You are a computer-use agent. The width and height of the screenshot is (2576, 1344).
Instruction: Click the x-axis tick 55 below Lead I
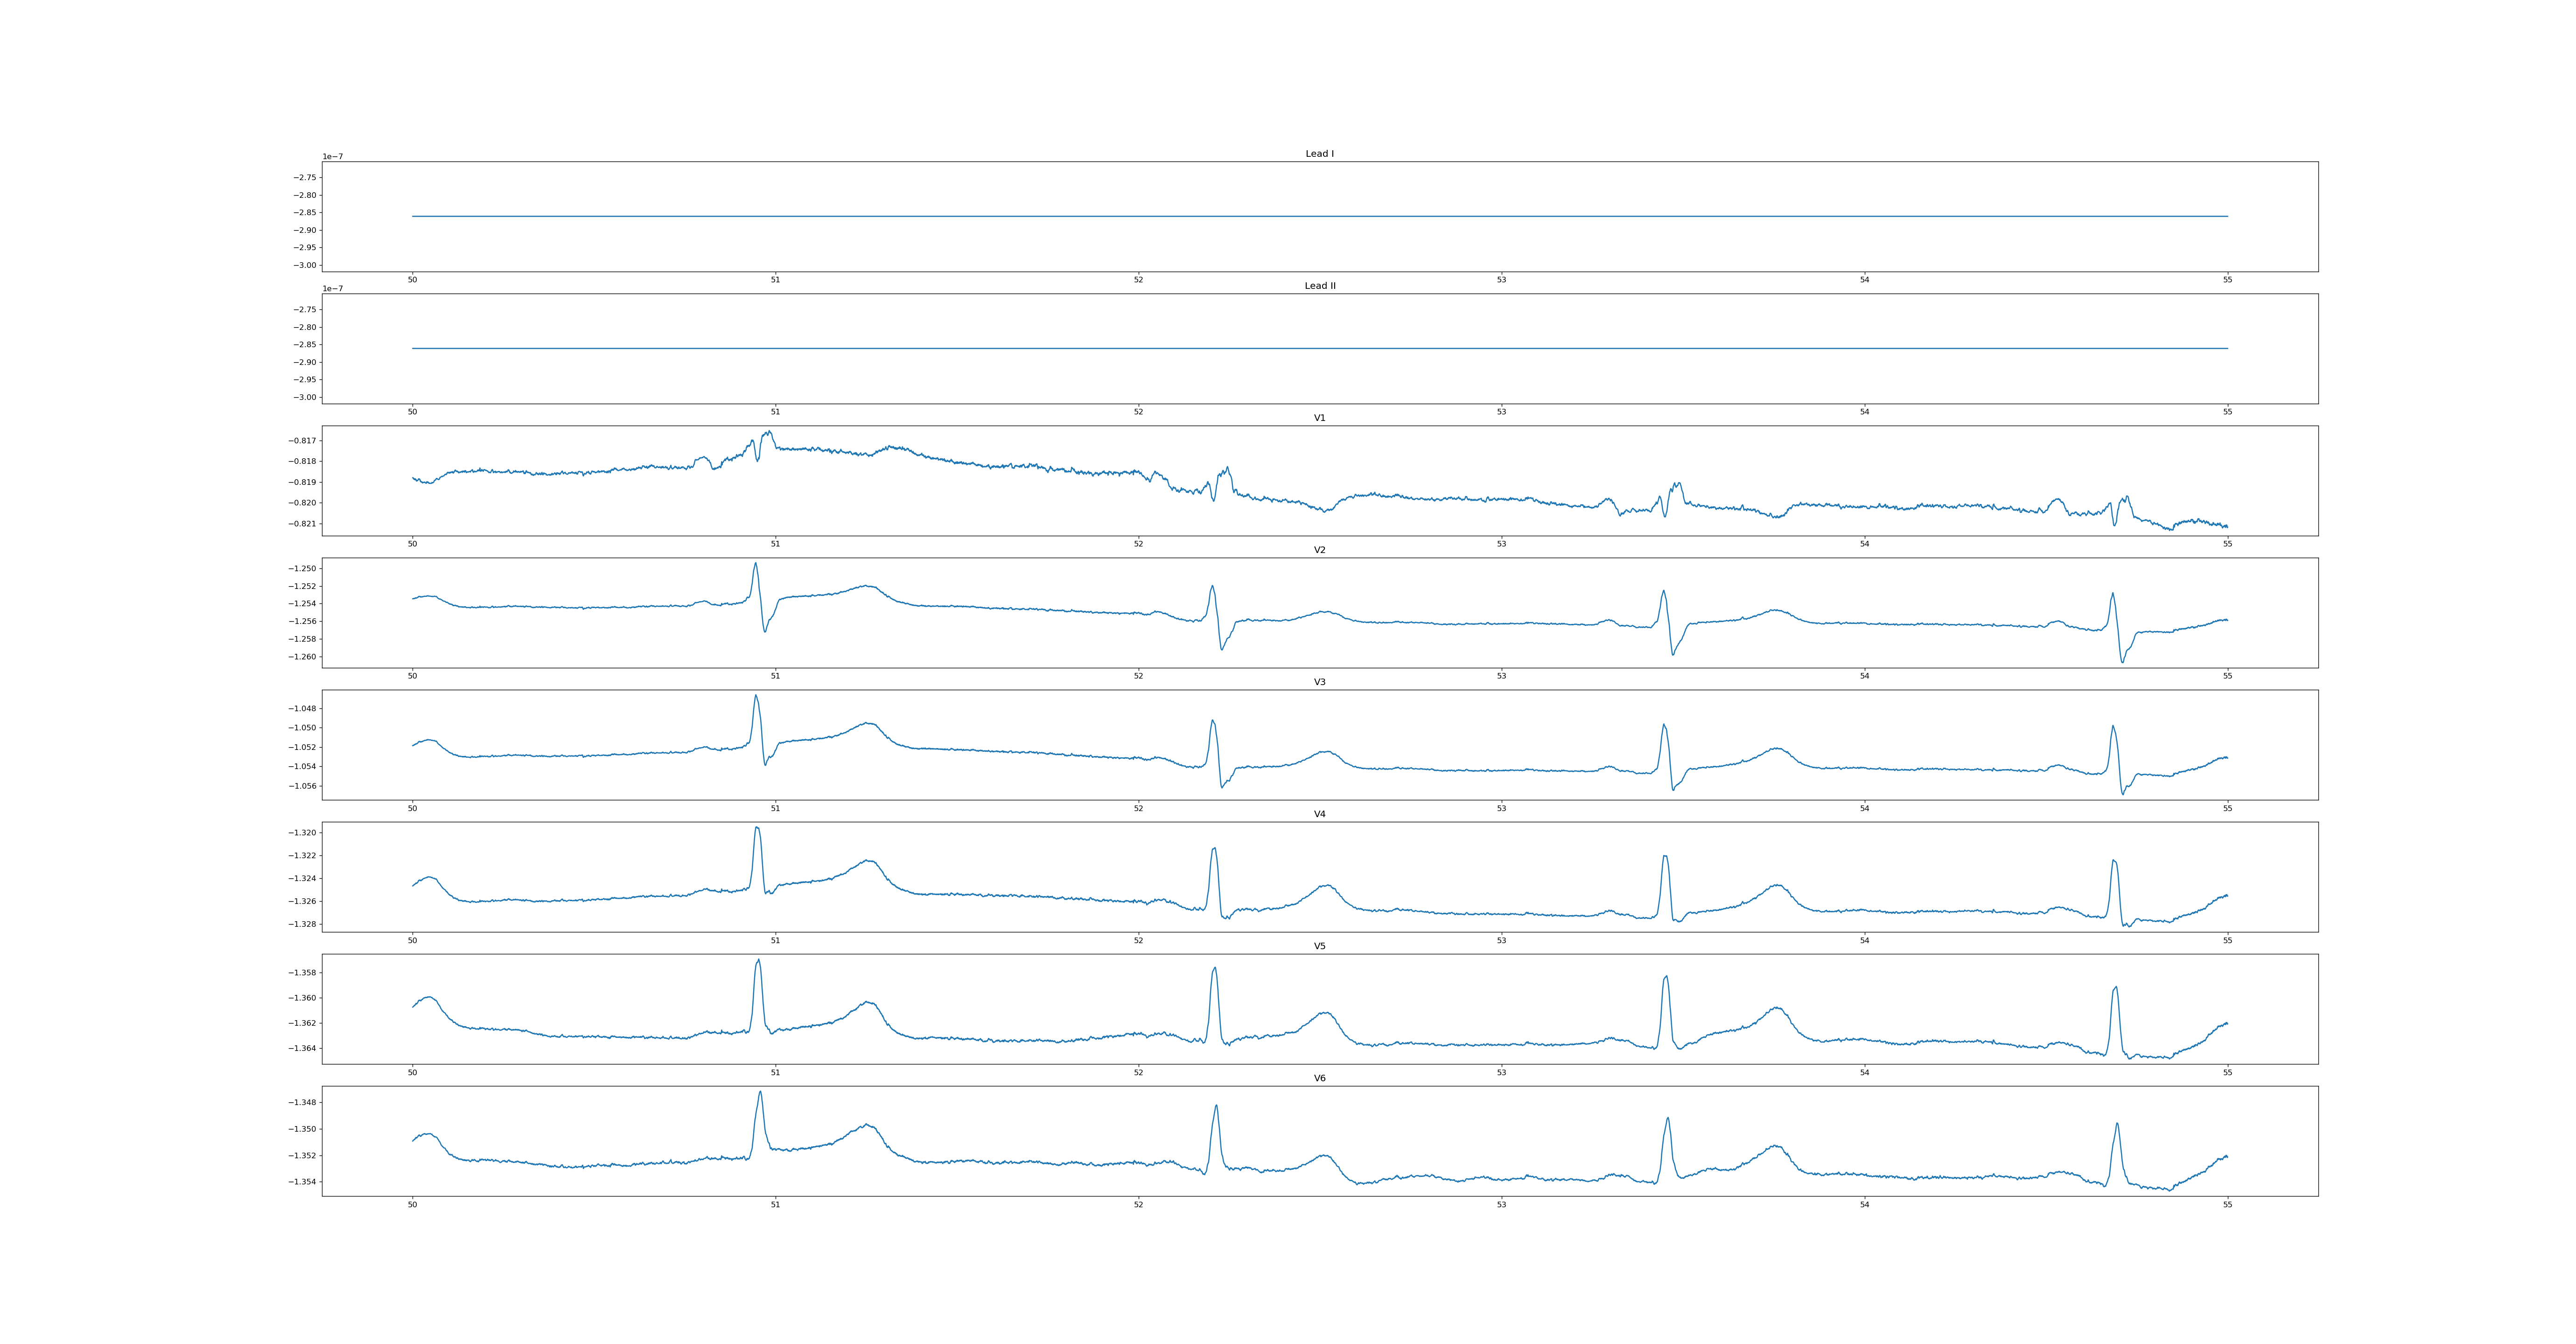(x=2227, y=280)
